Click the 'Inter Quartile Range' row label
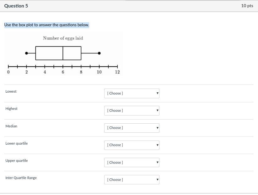The height and width of the screenshot is (195, 258). [x=21, y=178]
